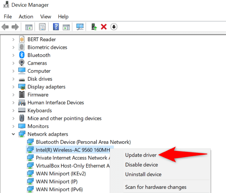Click the Disk drives icon
The height and width of the screenshot is (193, 226).
(x=22, y=79)
